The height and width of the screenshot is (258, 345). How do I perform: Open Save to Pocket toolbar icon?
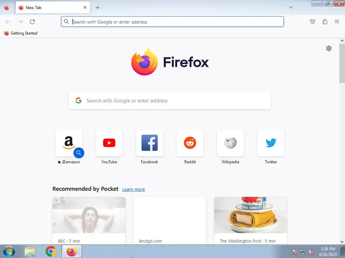[x=312, y=21]
